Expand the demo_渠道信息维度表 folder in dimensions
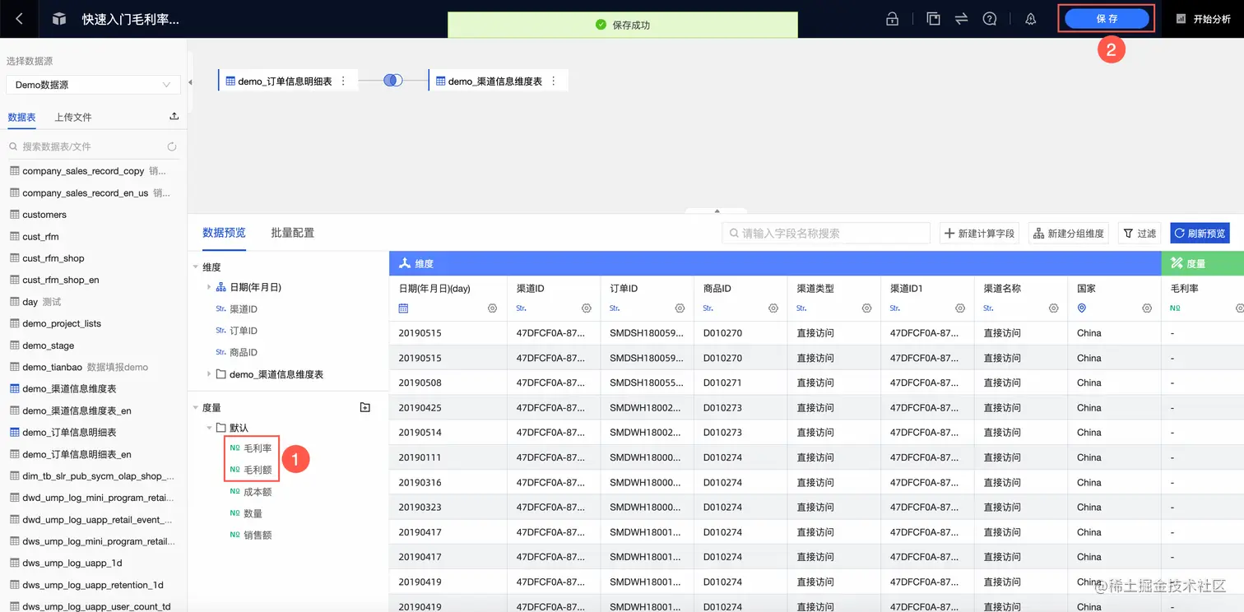 209,374
